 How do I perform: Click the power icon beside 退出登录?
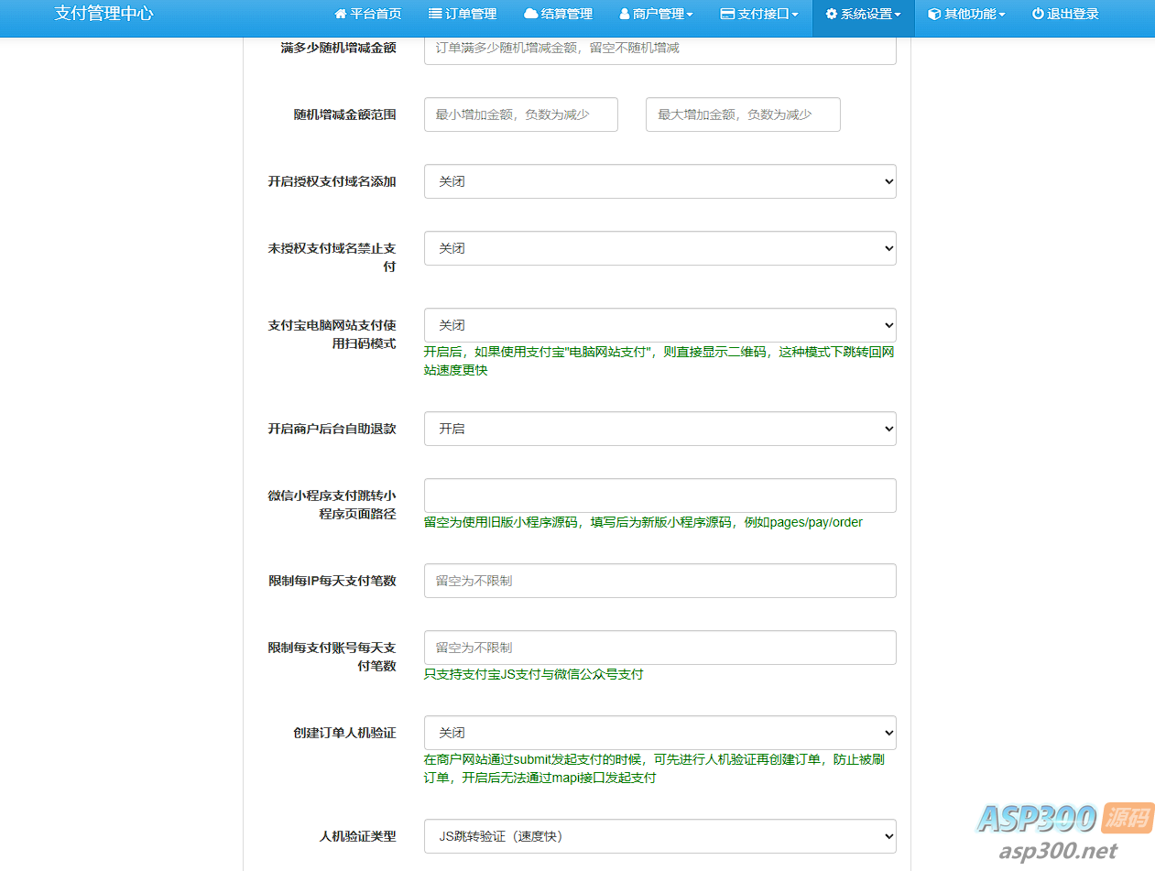pos(1038,15)
